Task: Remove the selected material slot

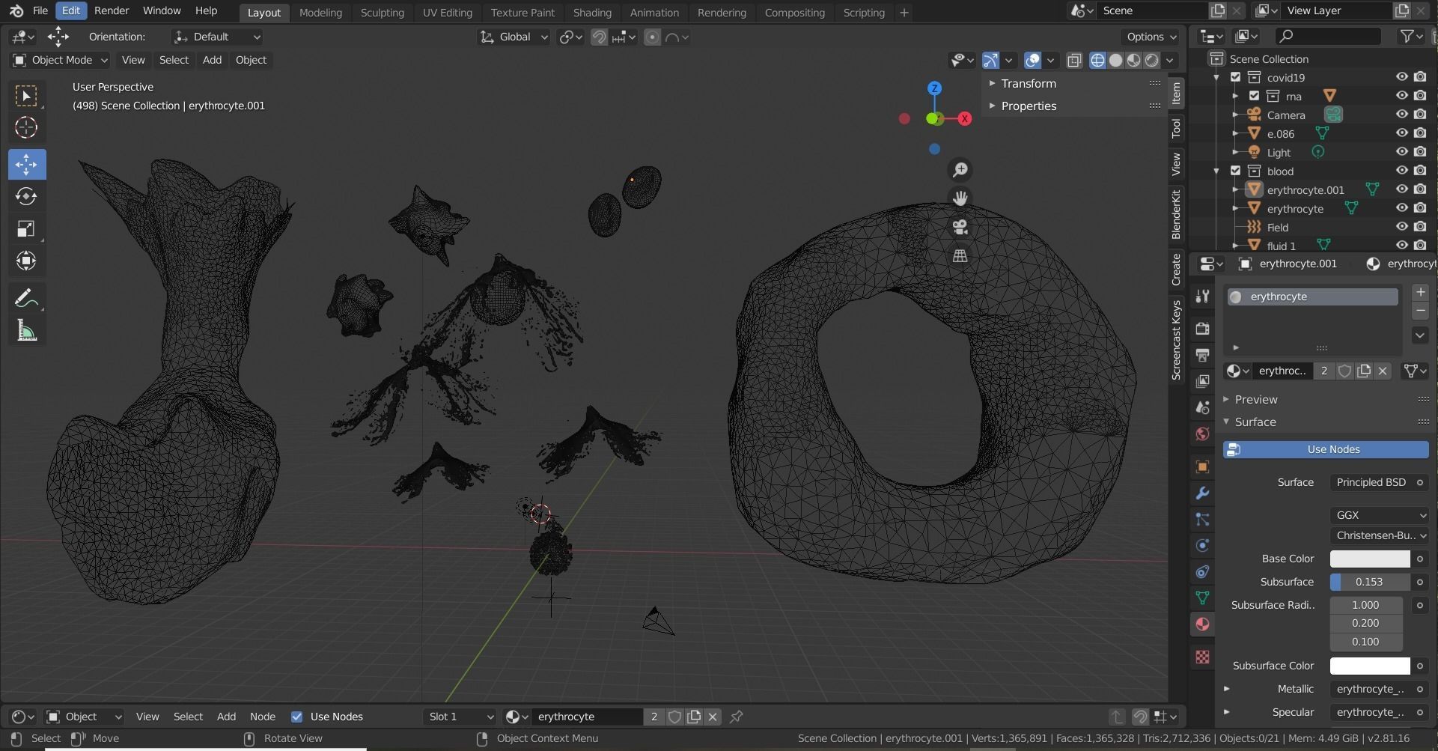Action: 1420,311
